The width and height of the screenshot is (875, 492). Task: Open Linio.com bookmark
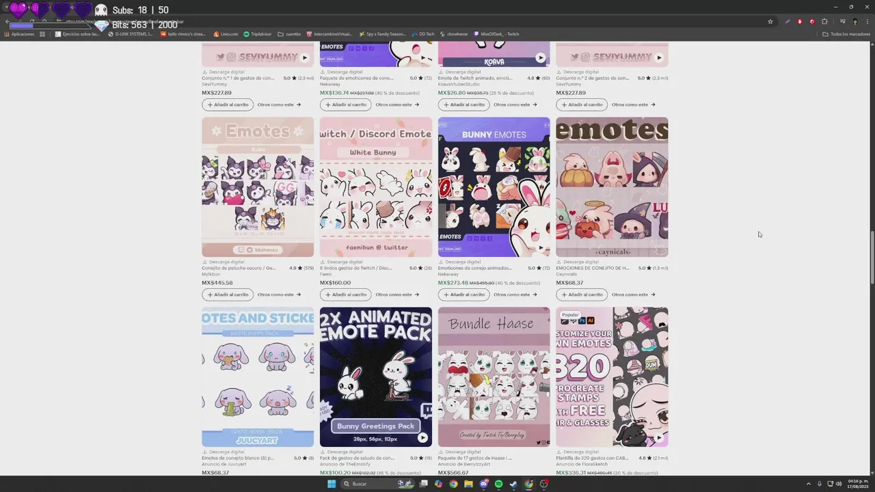click(226, 34)
